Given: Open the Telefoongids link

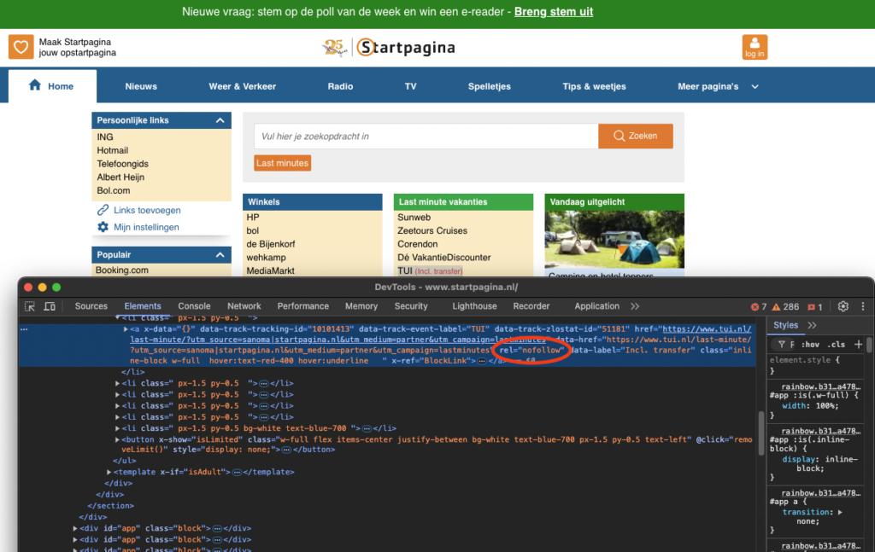Looking at the screenshot, I should (122, 164).
